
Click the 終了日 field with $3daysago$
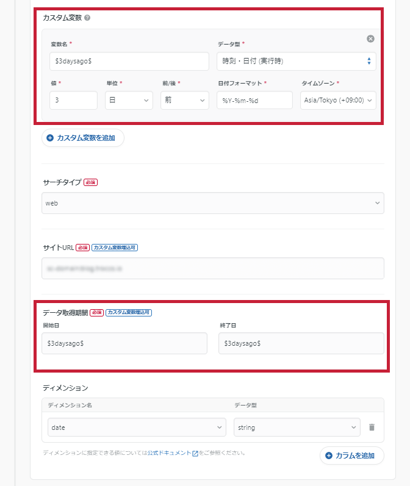click(x=301, y=343)
